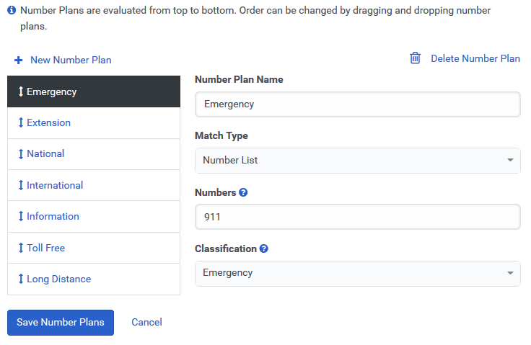Click drag handle icon of Extension plan
The width and height of the screenshot is (531, 345).
coord(21,123)
